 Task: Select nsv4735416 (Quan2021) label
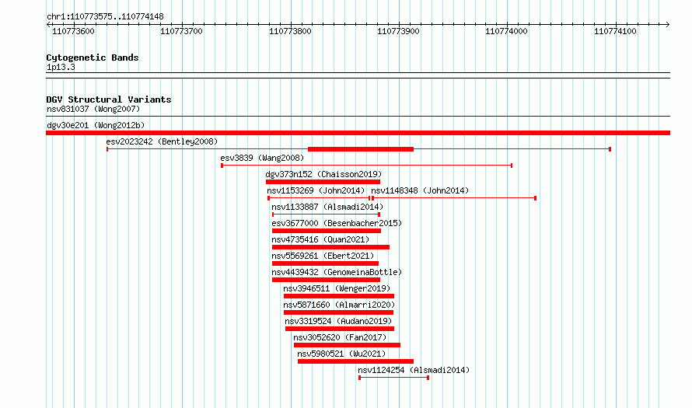[320, 239]
